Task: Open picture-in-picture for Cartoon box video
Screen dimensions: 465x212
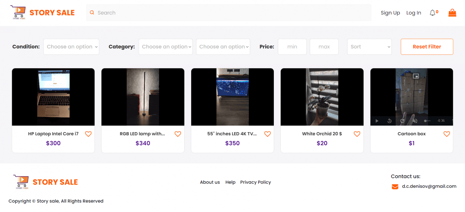Action: tap(416, 76)
